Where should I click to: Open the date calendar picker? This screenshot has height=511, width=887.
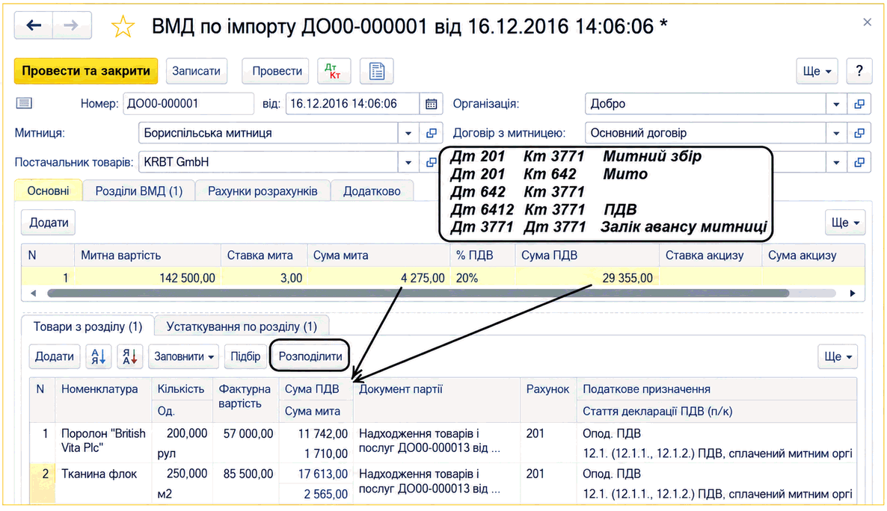(x=431, y=104)
